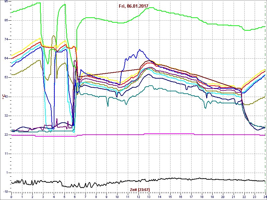Select the 95 value on temperature axis

click(6, 1)
